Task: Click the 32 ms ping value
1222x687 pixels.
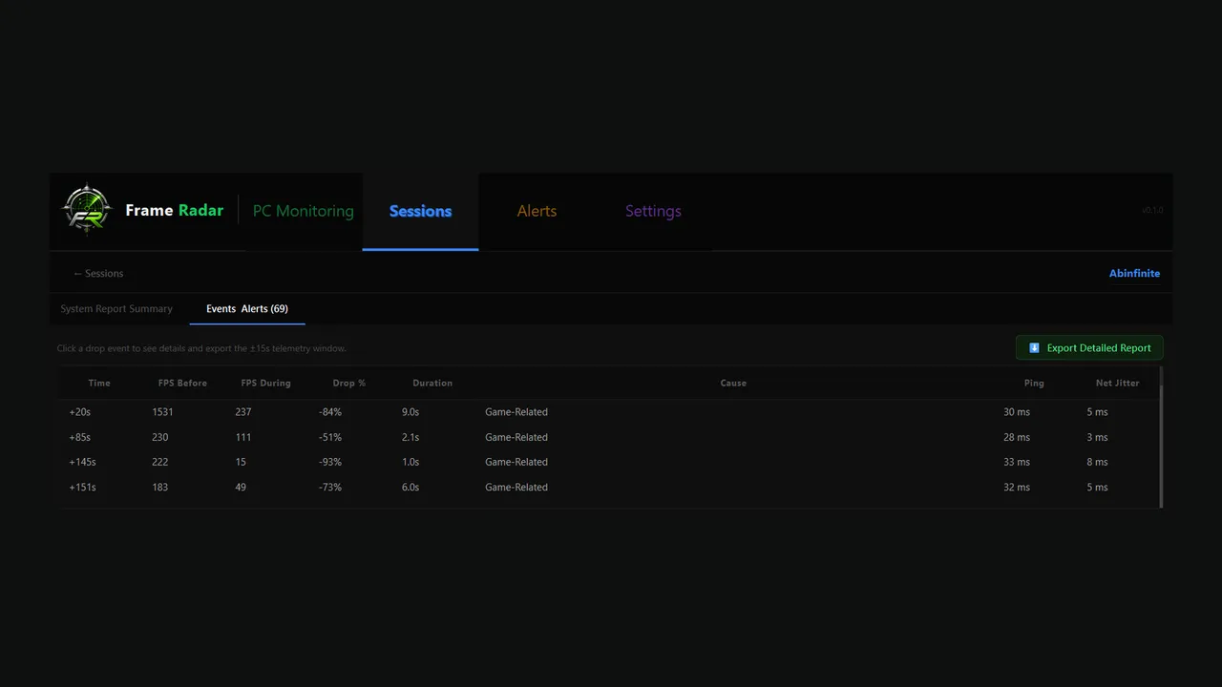Action: [1017, 487]
